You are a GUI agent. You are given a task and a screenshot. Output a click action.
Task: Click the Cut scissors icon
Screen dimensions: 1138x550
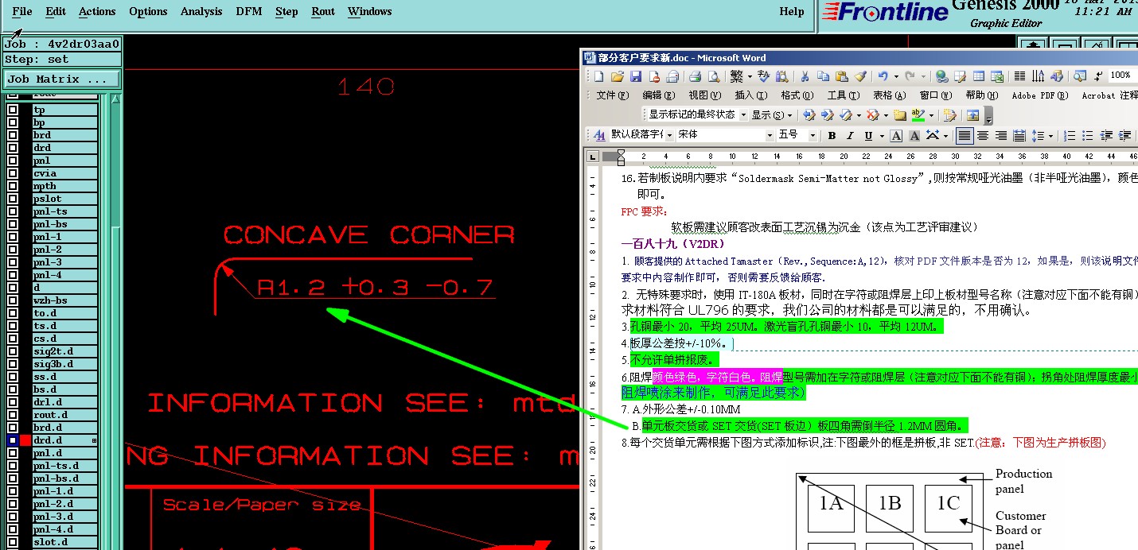pyautogui.click(x=805, y=76)
